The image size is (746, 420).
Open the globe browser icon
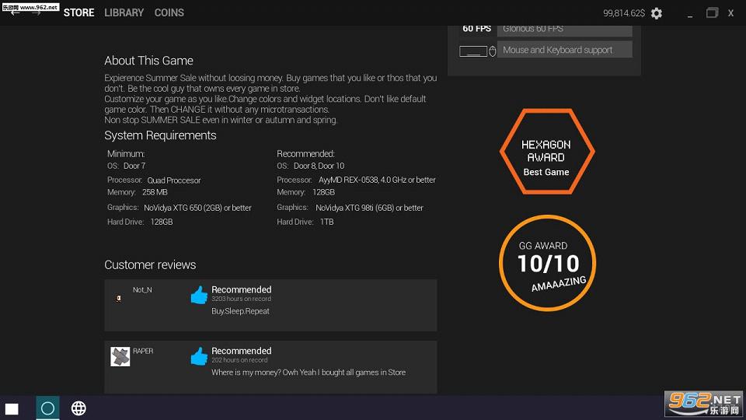point(78,408)
